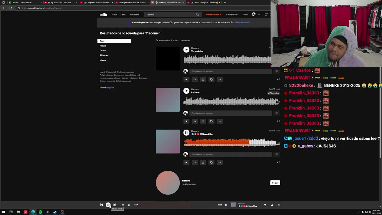
Task: Seek in the bottom player progress bar
Action: click(178, 205)
